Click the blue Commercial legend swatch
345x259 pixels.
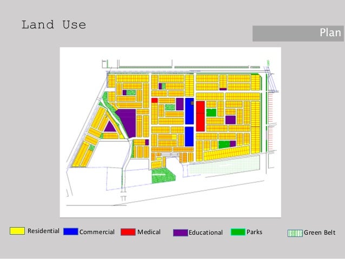tap(71, 231)
